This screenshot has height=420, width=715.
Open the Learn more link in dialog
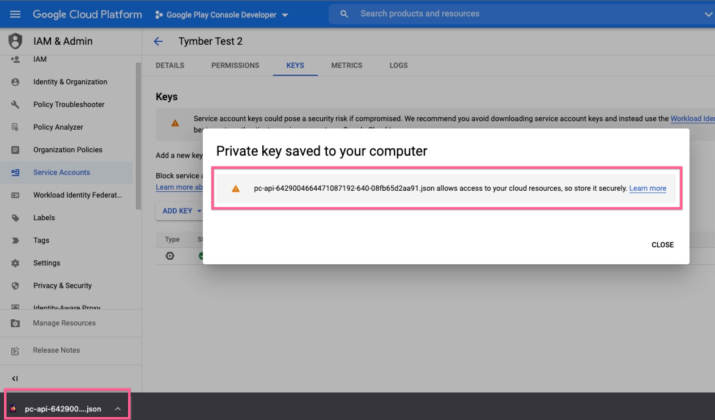click(x=648, y=188)
